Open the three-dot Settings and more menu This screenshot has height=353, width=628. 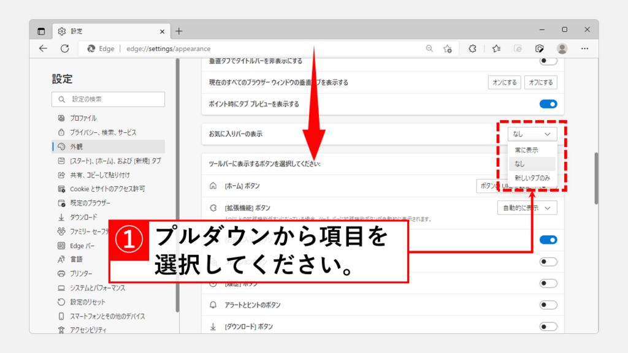[583, 49]
